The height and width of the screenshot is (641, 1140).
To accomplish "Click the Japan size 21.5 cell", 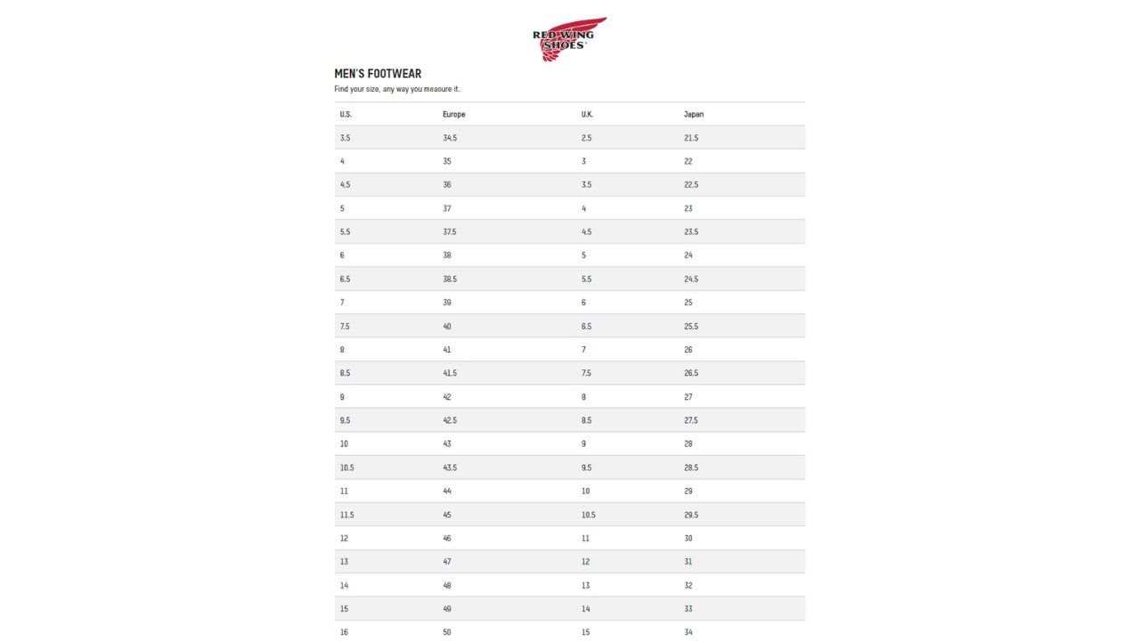I will (691, 138).
